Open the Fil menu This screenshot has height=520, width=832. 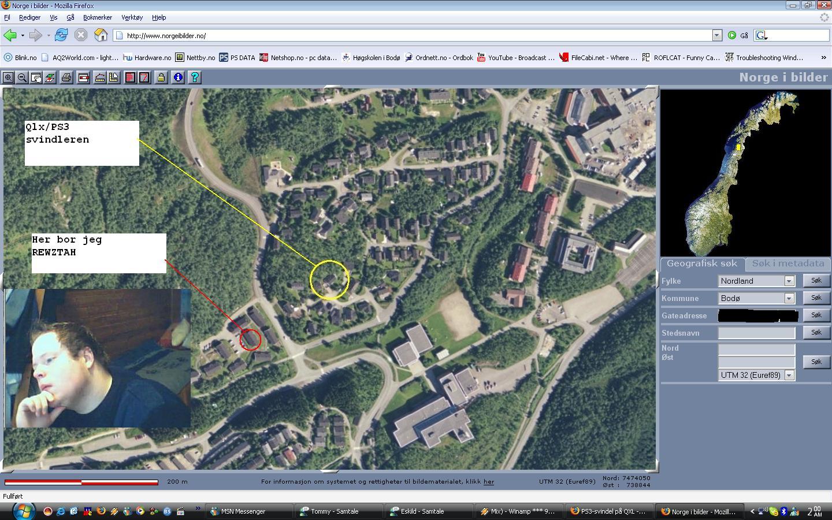7,17
